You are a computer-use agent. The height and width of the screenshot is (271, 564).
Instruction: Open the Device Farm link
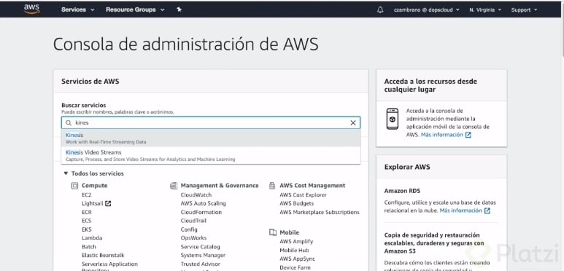click(295, 267)
